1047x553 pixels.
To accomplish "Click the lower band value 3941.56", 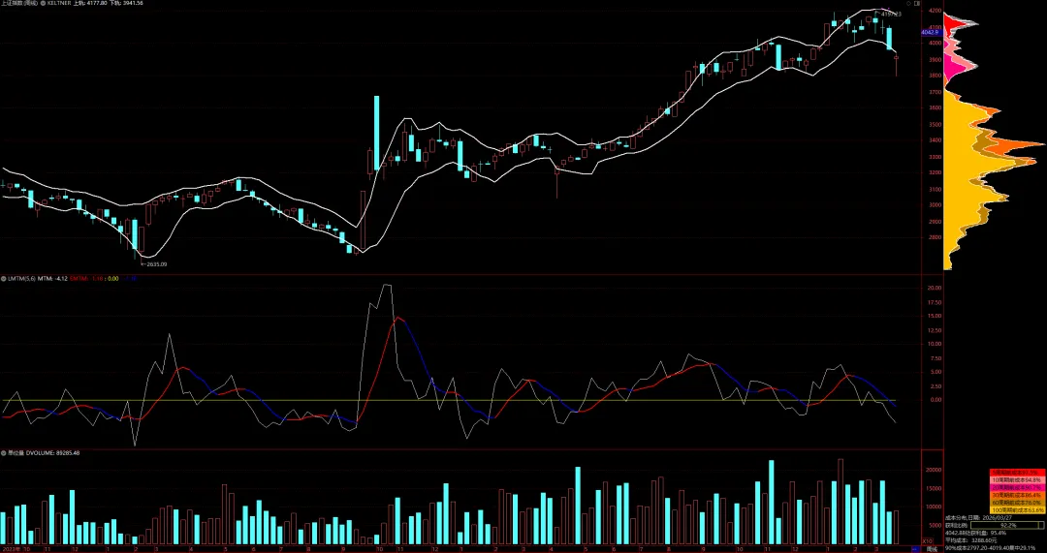I will tap(133, 3).
